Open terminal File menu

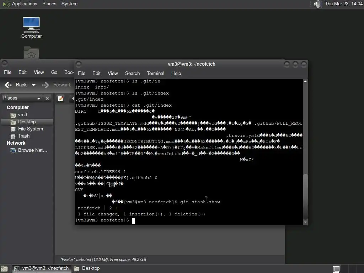(81, 73)
